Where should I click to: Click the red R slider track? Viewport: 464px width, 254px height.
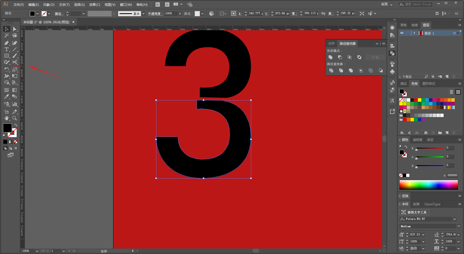[x=430, y=148]
